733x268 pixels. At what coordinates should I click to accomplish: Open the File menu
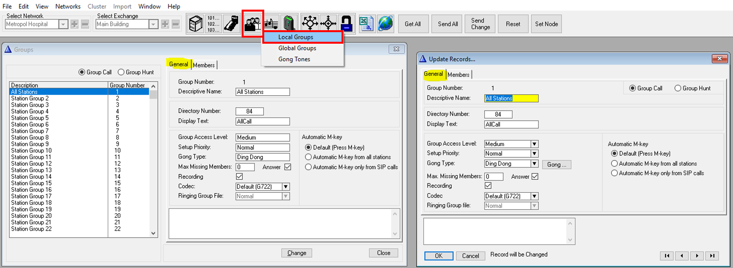[x=7, y=6]
